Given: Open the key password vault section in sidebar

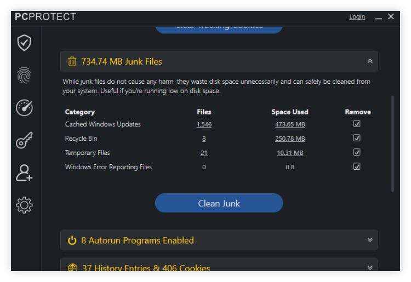Looking at the screenshot, I should [24, 140].
